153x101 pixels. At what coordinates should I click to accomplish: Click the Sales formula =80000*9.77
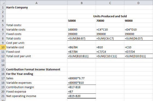[x=82, y=78]
